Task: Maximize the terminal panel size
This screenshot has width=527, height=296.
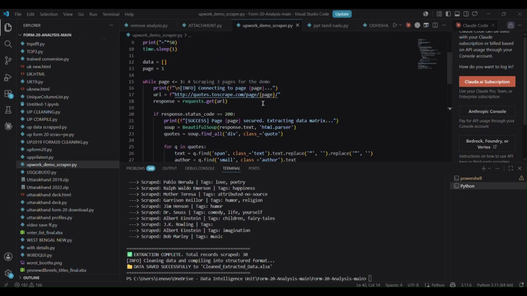Action: [511, 168]
